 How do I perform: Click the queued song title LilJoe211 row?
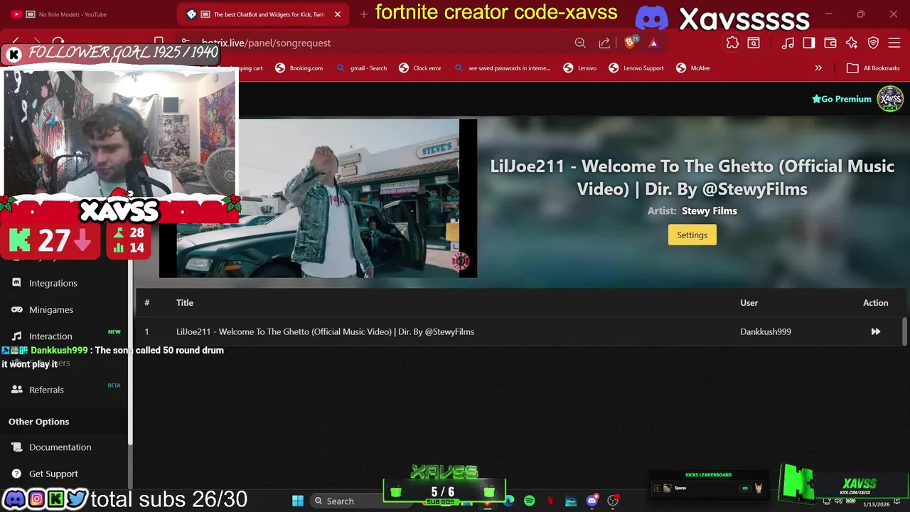[325, 331]
